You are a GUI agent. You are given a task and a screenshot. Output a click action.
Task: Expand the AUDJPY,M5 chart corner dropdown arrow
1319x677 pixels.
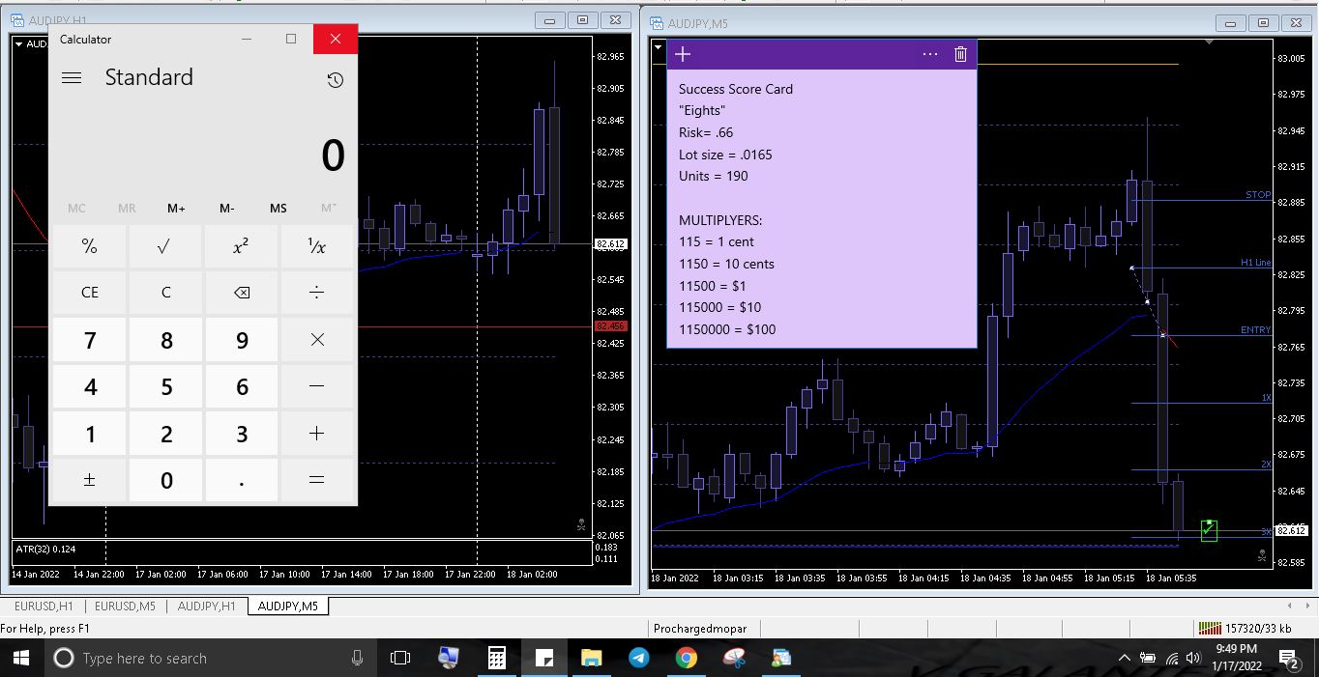tap(658, 45)
